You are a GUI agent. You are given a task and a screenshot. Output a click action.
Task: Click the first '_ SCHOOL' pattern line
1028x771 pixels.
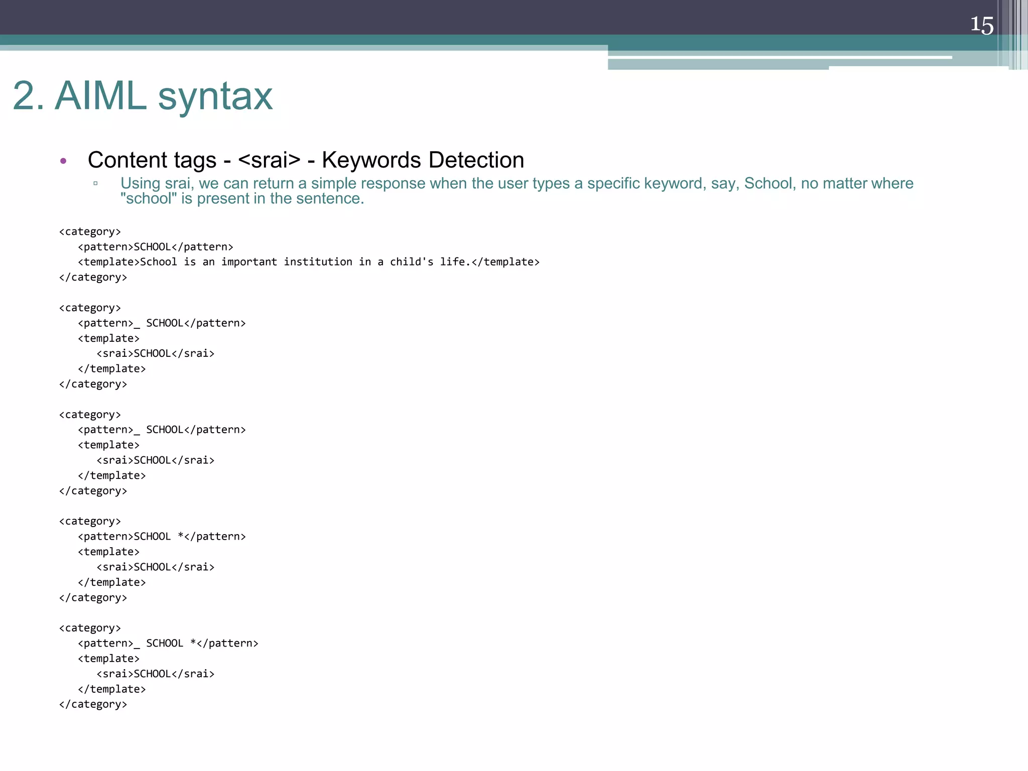pyautogui.click(x=162, y=323)
